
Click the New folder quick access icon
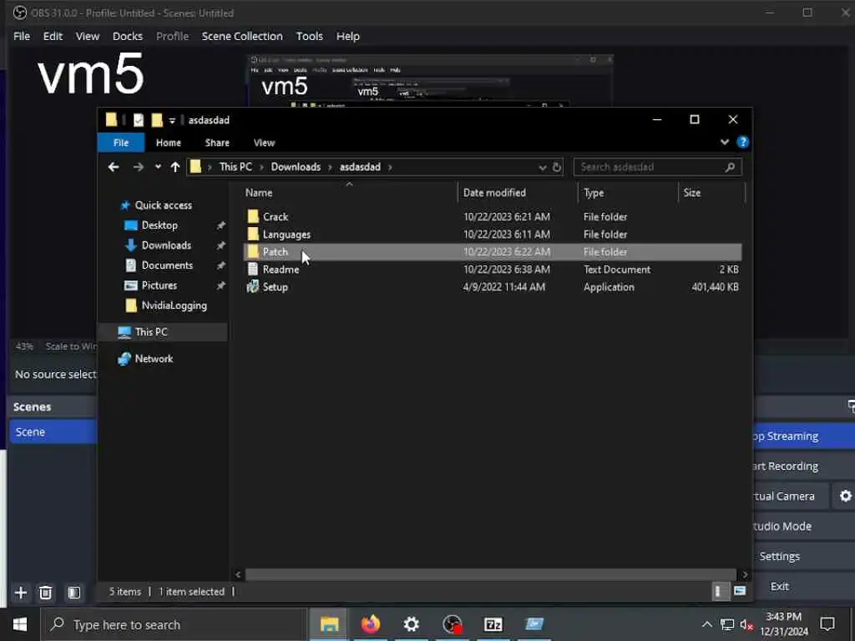coord(157,120)
